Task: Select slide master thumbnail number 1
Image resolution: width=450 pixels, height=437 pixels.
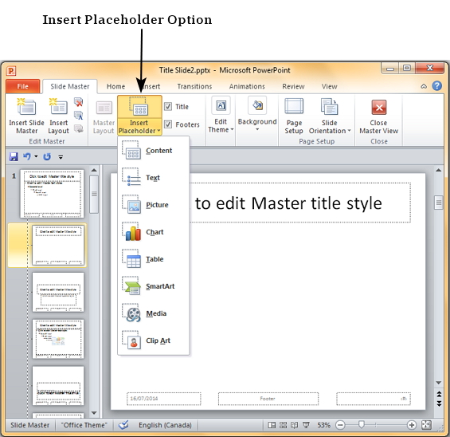Action: (52, 194)
